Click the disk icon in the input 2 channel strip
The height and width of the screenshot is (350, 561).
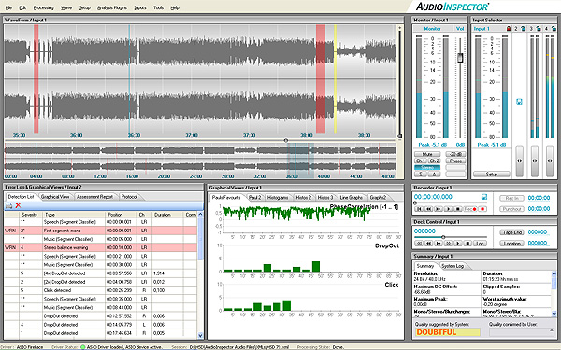pos(519,102)
